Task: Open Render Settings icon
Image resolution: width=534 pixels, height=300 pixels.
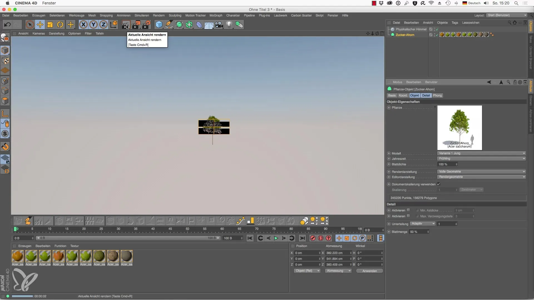Action: [146, 24]
